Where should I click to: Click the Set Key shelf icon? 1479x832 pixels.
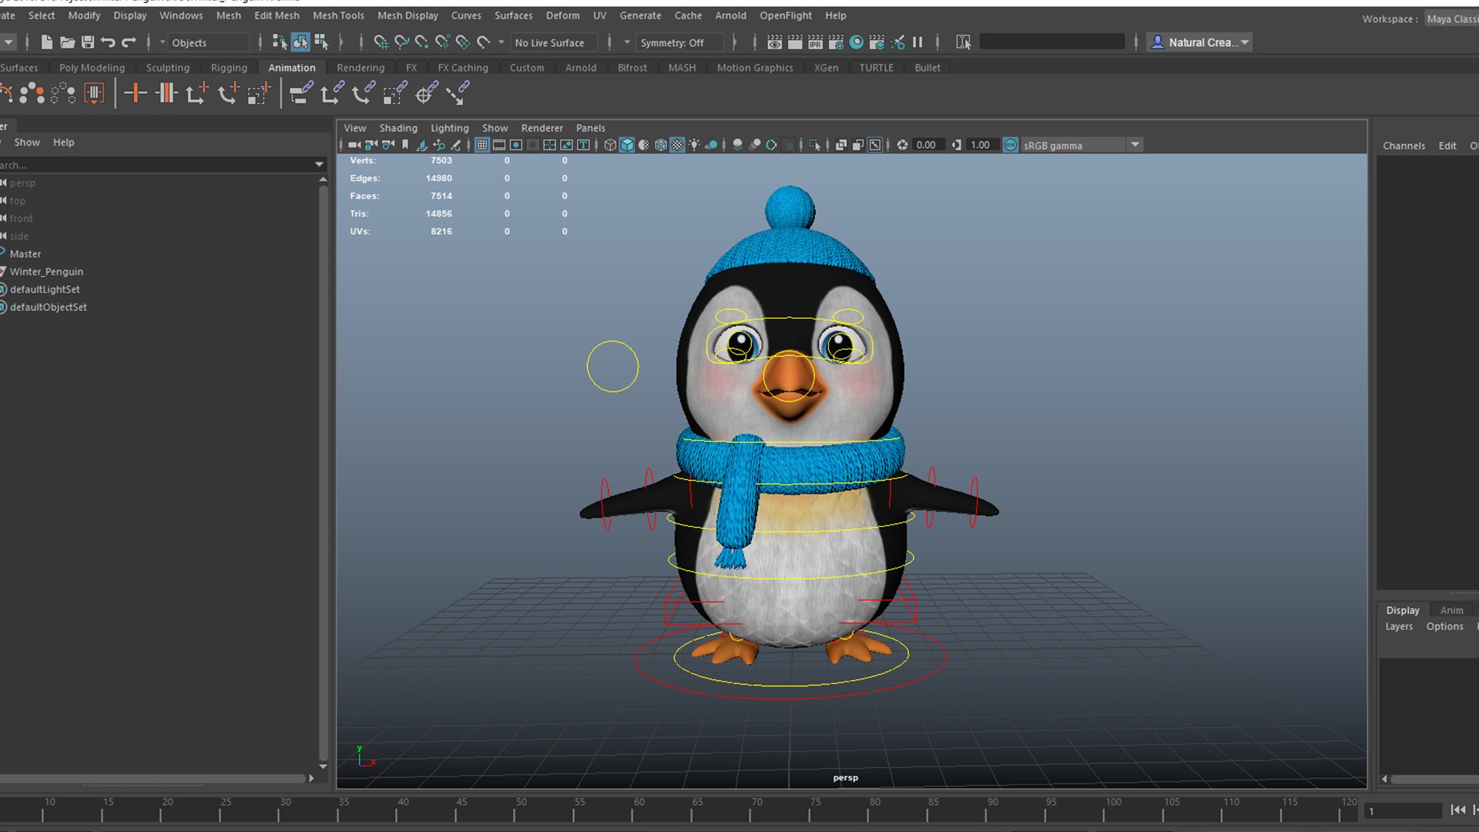click(136, 94)
